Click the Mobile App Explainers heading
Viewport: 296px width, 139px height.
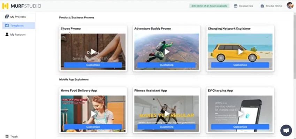[74, 79]
